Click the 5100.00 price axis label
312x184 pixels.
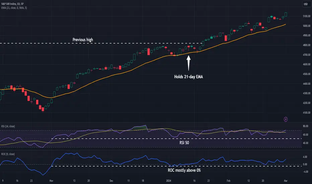(306, 16)
